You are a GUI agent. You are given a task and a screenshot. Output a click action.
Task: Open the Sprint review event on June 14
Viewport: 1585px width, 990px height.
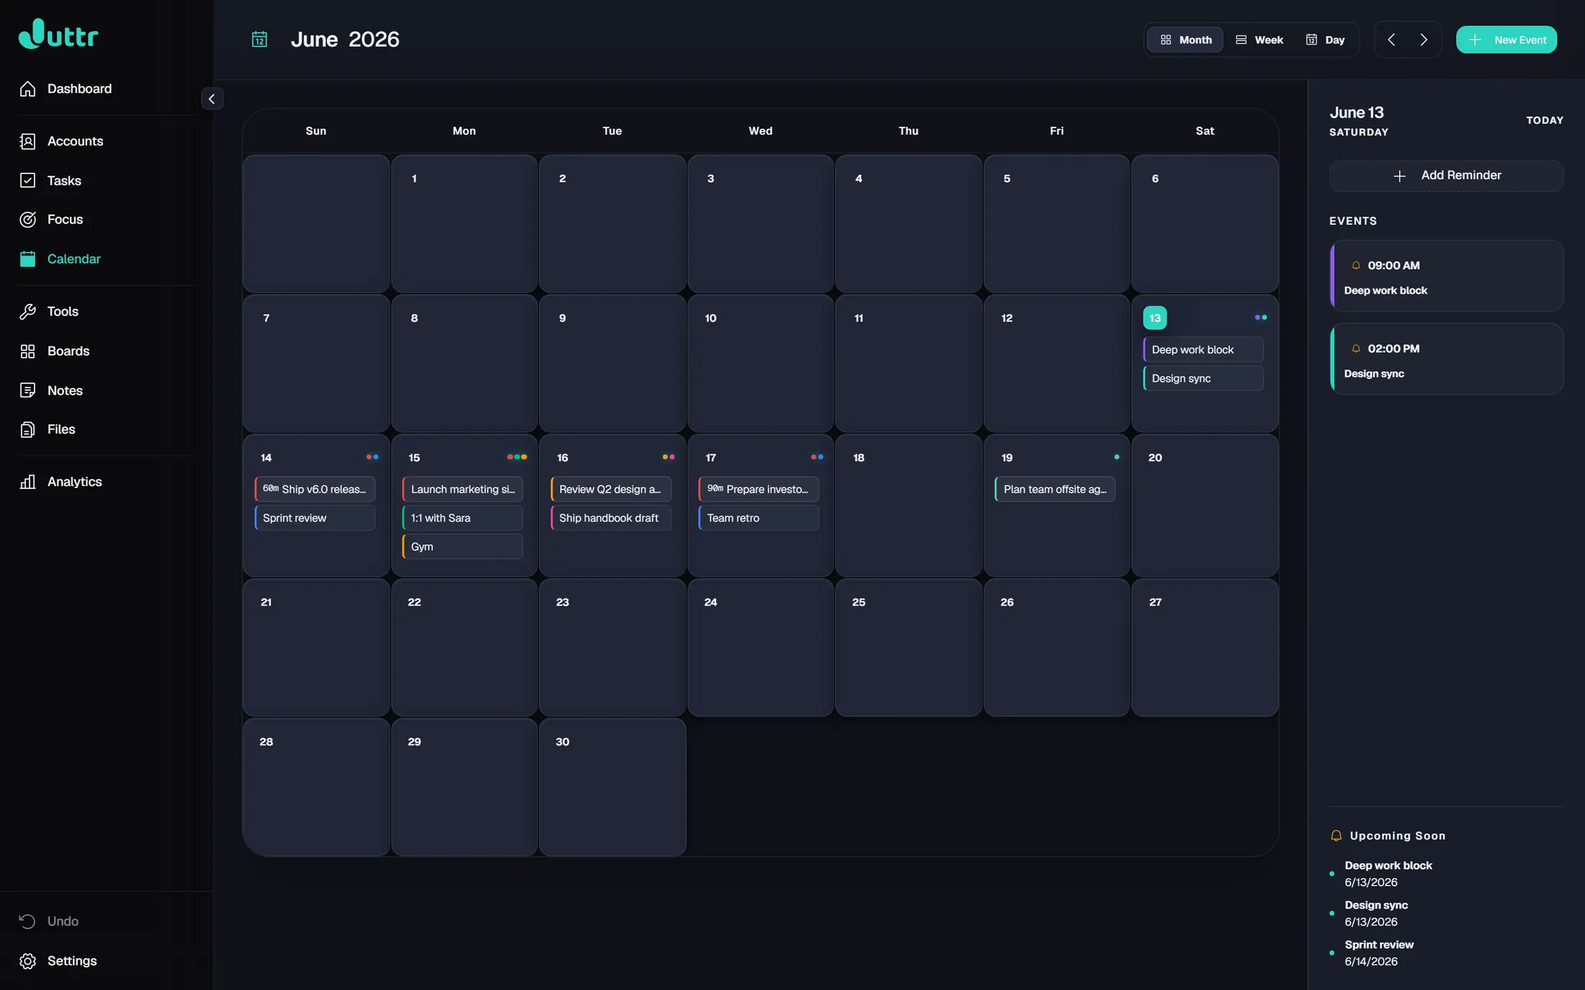(314, 518)
